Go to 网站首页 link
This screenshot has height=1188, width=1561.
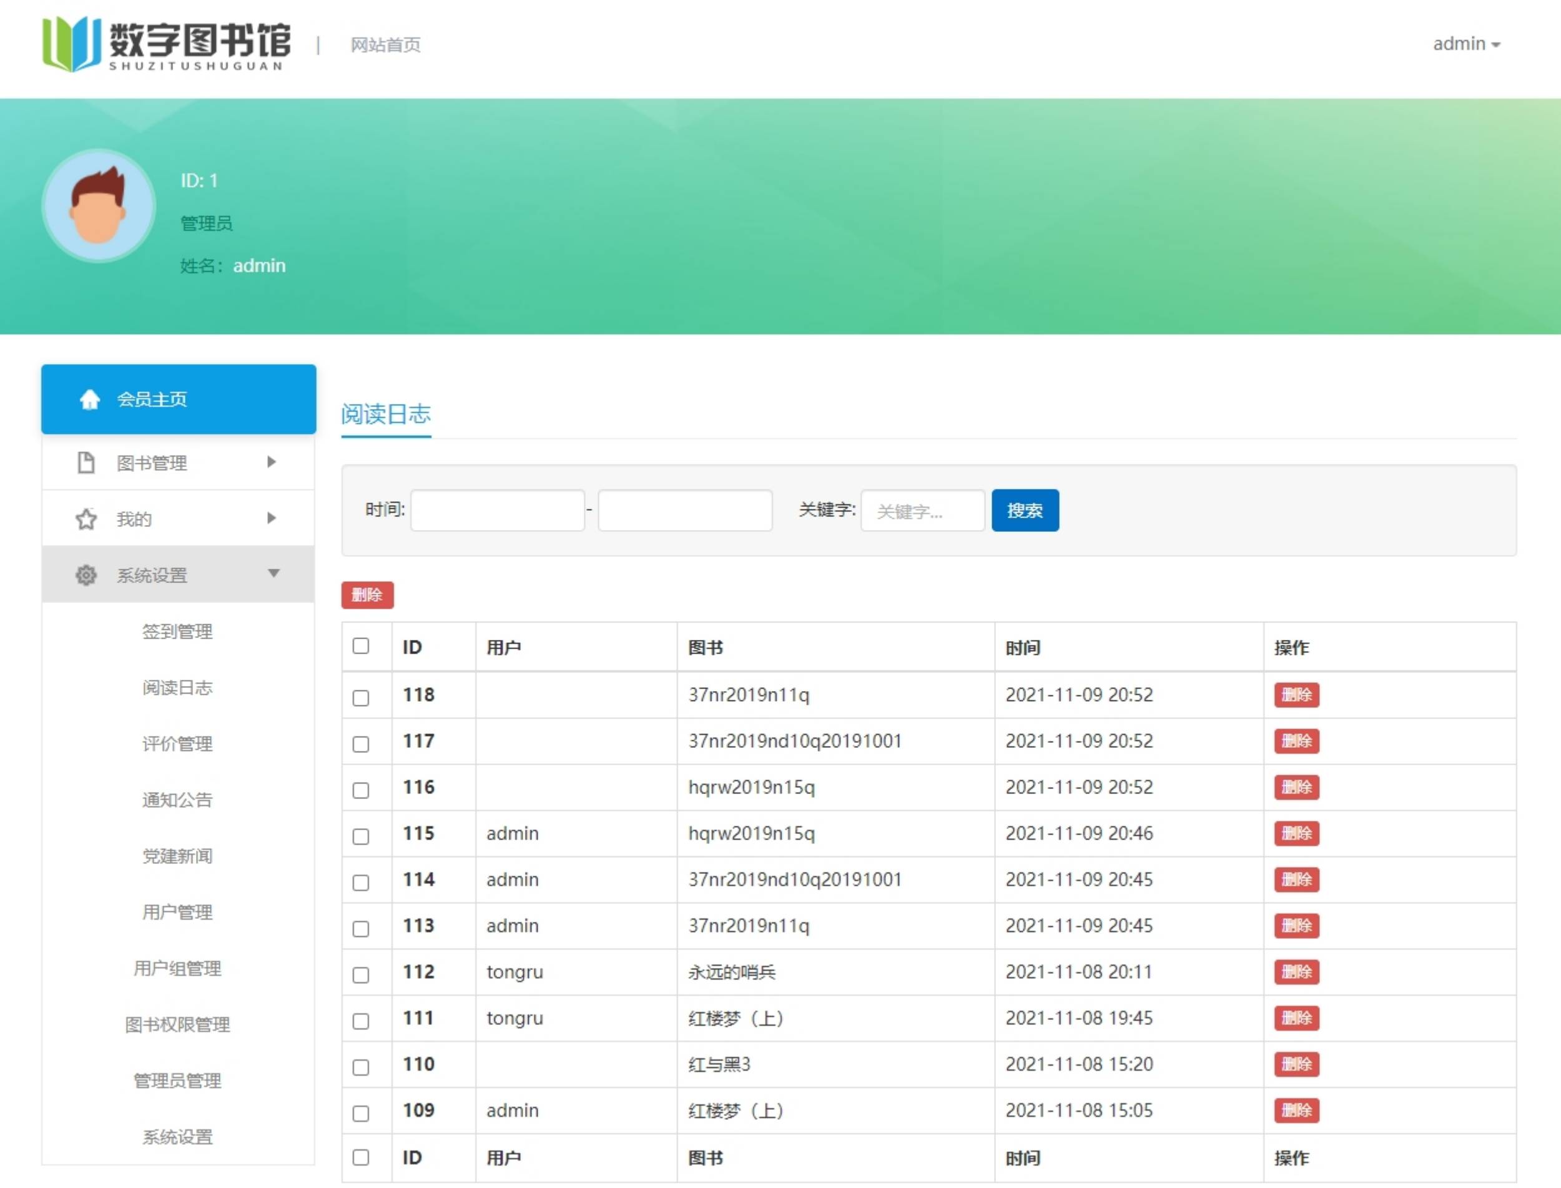click(x=385, y=45)
